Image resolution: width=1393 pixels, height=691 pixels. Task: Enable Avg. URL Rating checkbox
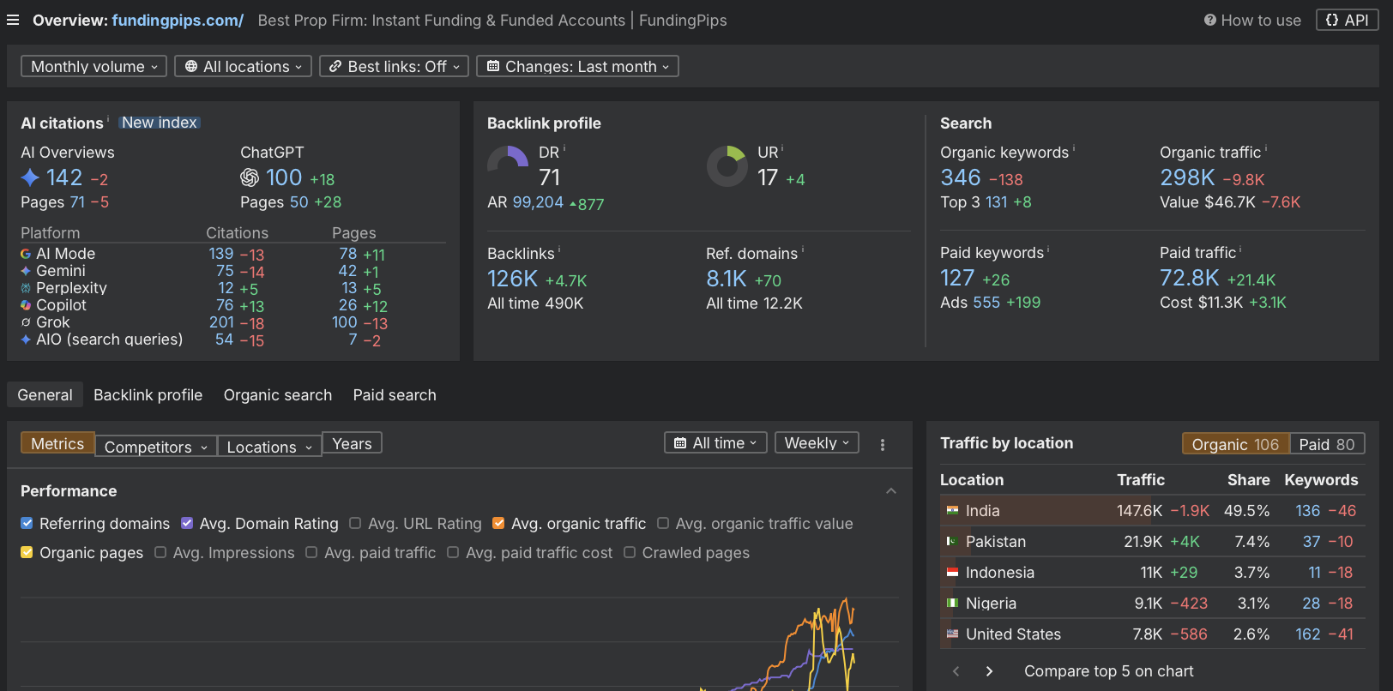pos(355,523)
